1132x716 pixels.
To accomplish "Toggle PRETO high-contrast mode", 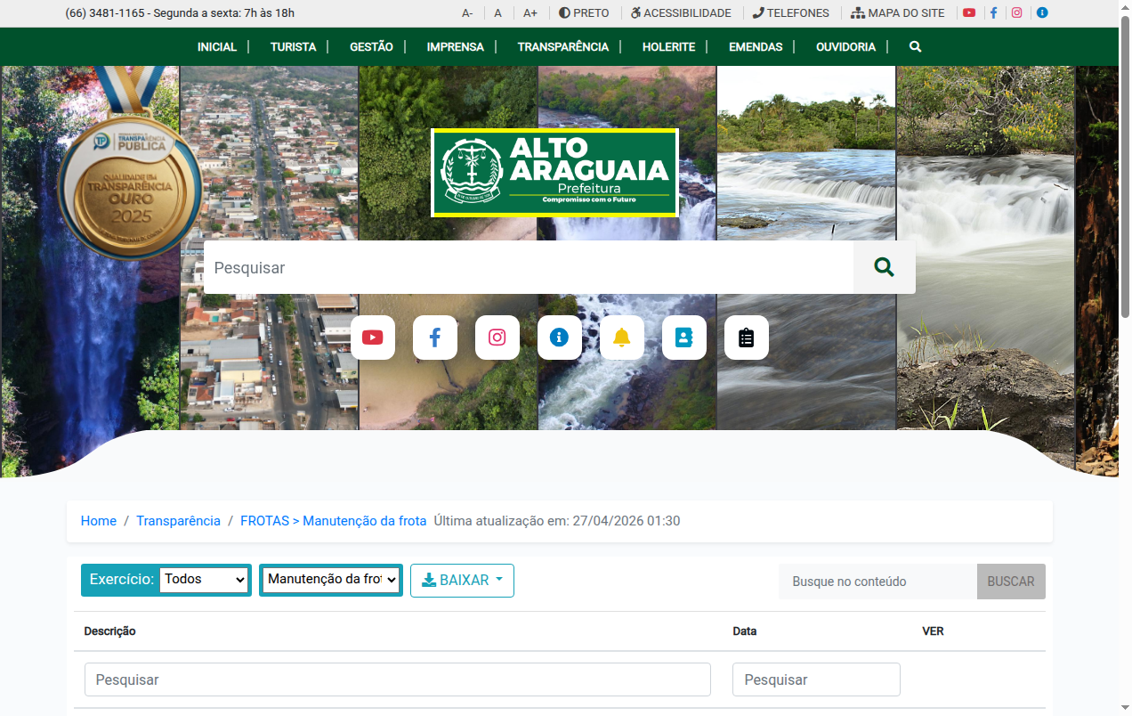I will click(x=584, y=13).
